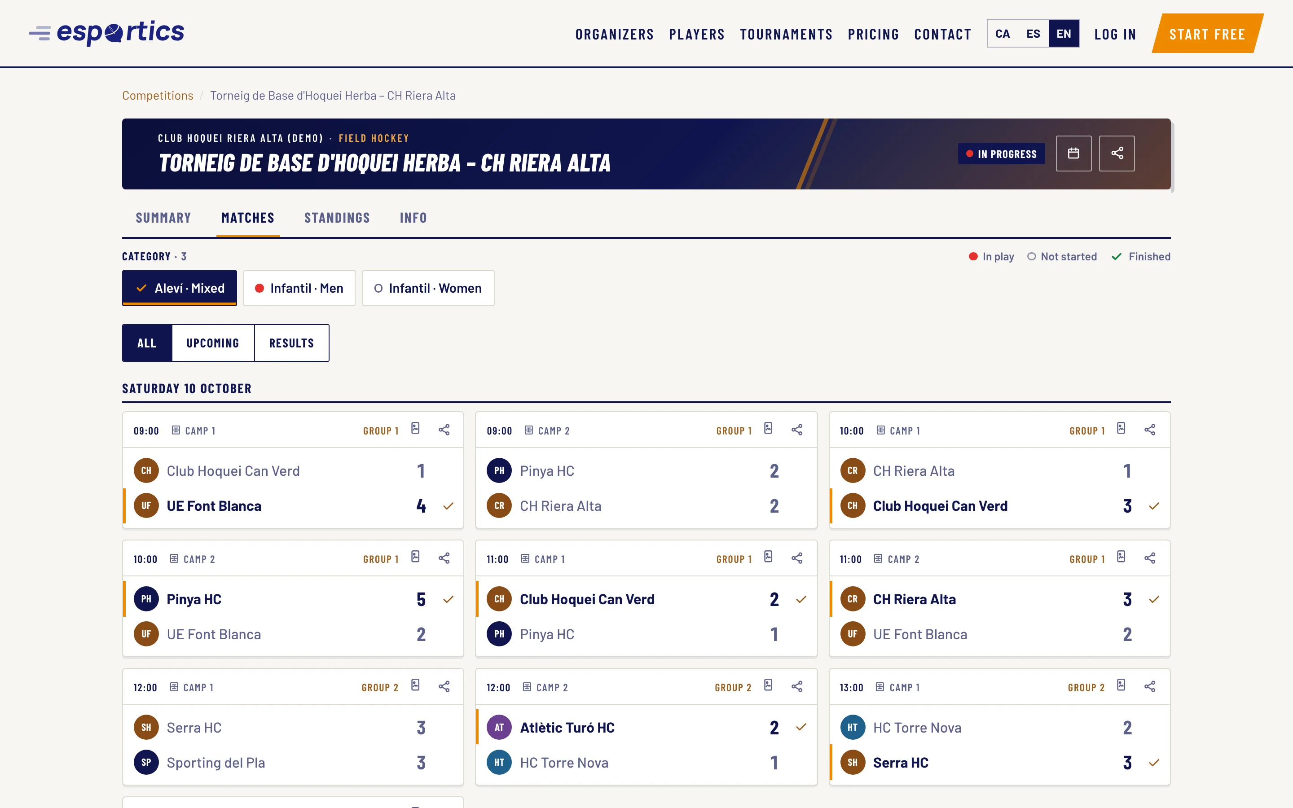Share the 12:00 Camp 1 match
This screenshot has width=1293, height=808.
pyautogui.click(x=444, y=686)
